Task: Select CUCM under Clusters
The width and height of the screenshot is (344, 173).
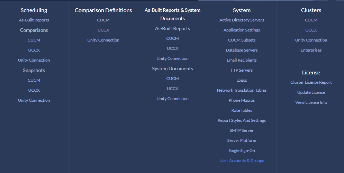Action: coord(311,20)
